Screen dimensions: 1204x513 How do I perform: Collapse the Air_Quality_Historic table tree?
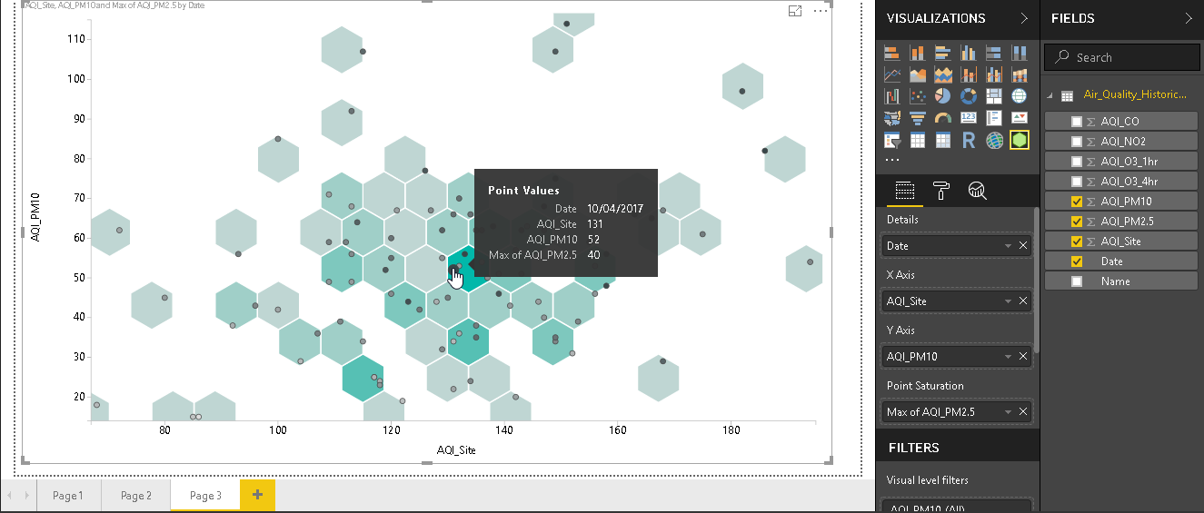point(1051,95)
